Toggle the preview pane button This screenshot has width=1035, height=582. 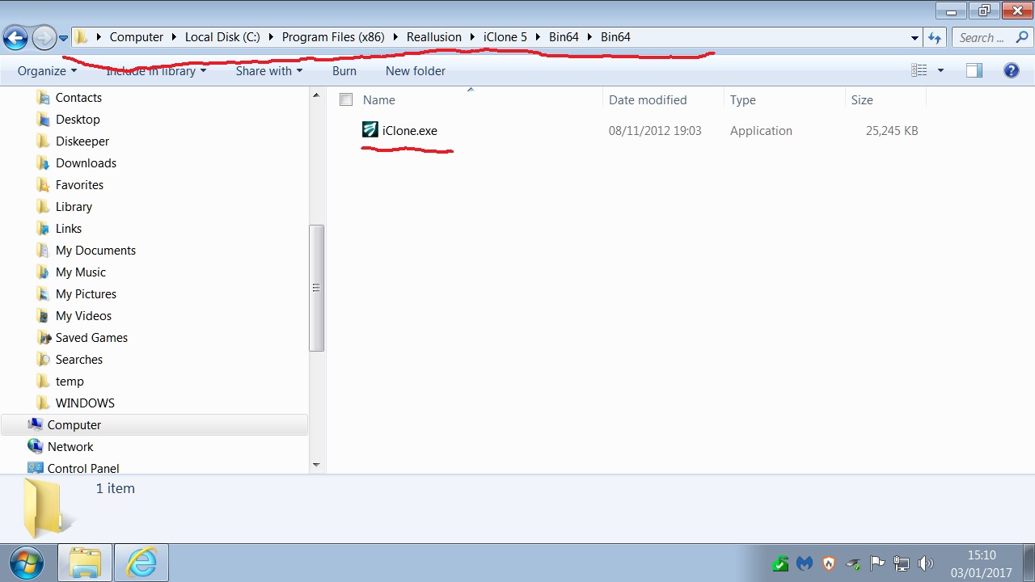point(974,71)
